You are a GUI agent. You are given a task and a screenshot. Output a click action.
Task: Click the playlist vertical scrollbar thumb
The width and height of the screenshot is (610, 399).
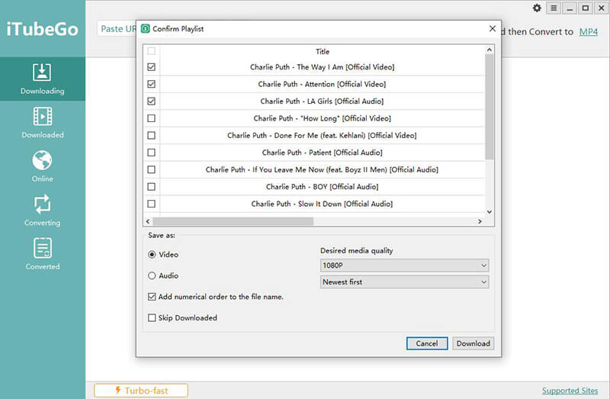coord(490,107)
